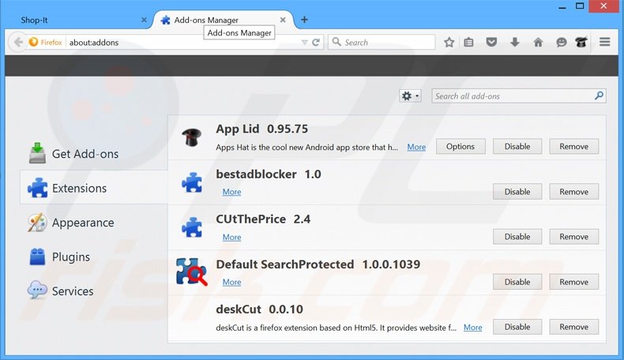Focus the toolbar Search field
Viewport: 624px width, 360px height.
[382, 42]
